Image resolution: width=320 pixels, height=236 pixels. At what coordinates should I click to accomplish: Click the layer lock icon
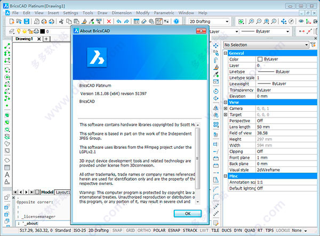pyautogui.click(x=30, y=31)
